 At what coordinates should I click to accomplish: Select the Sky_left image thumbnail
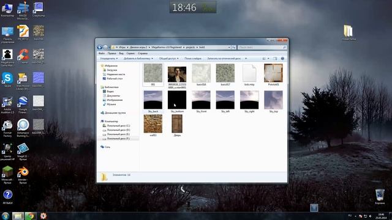pos(225,100)
